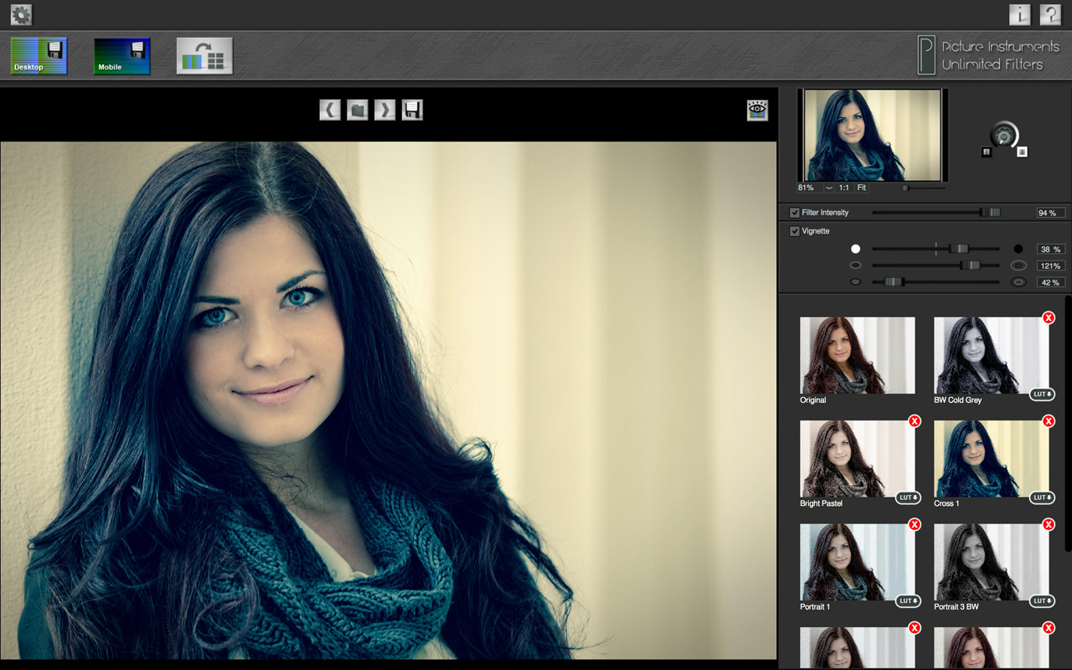Image resolution: width=1072 pixels, height=670 pixels.
Task: Click the dark square icon left of the dial
Action: [x=986, y=152]
